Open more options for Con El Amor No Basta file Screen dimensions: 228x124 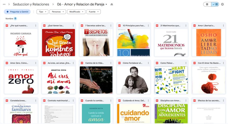coord(223,63)
